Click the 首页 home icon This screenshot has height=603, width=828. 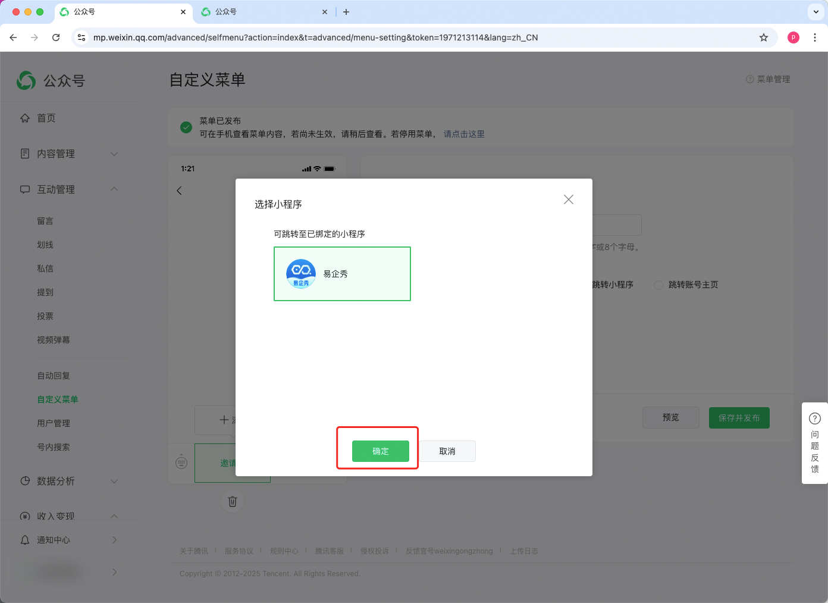(25, 118)
